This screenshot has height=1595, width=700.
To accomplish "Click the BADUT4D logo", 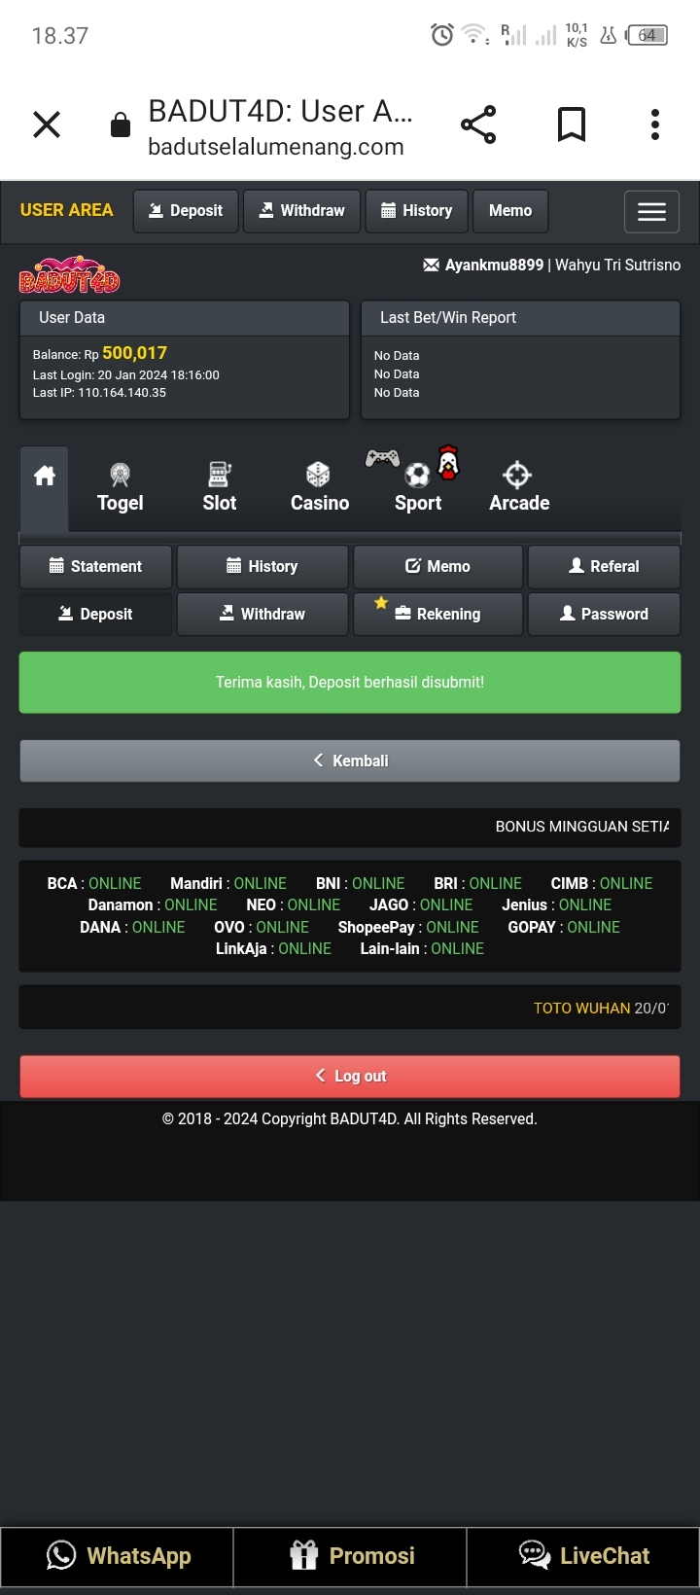I will pos(69,277).
